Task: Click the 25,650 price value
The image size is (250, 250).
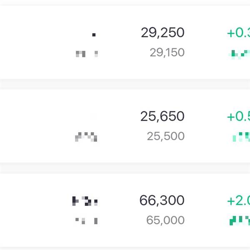Action: click(x=162, y=116)
